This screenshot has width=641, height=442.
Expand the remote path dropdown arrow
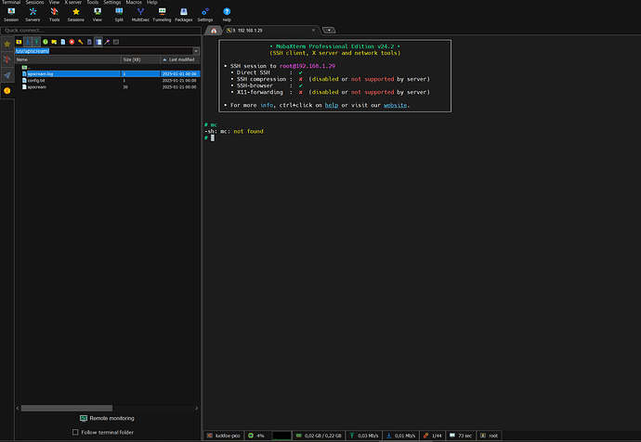[196, 50]
